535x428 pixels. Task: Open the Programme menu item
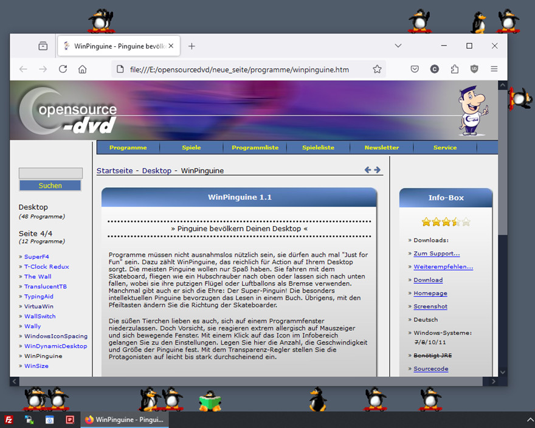pyautogui.click(x=128, y=148)
